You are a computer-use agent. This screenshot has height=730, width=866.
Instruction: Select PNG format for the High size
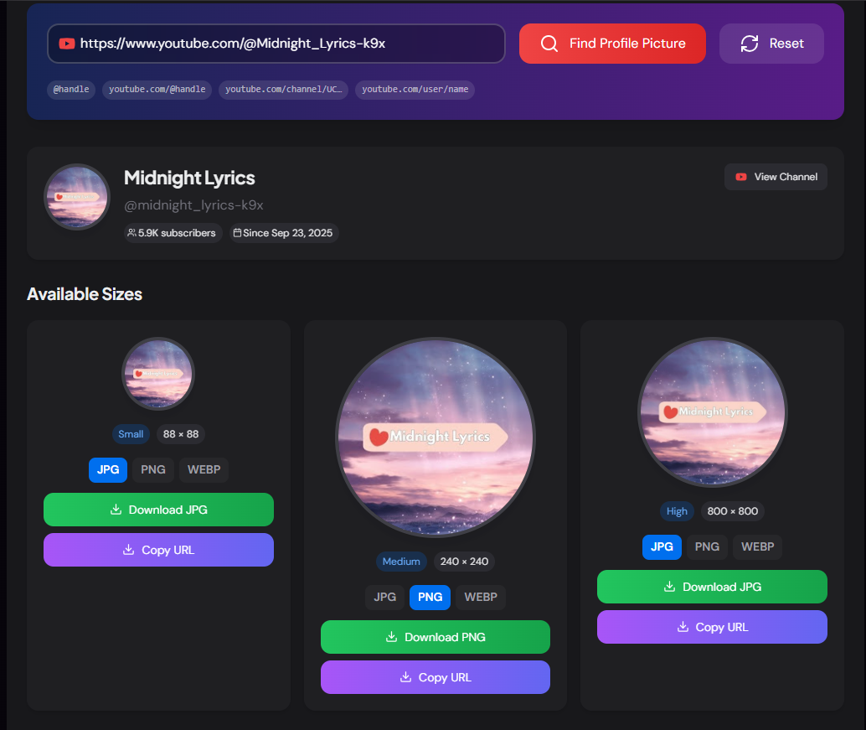pos(707,547)
